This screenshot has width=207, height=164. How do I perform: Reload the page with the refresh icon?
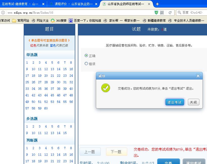(x=170, y=13)
